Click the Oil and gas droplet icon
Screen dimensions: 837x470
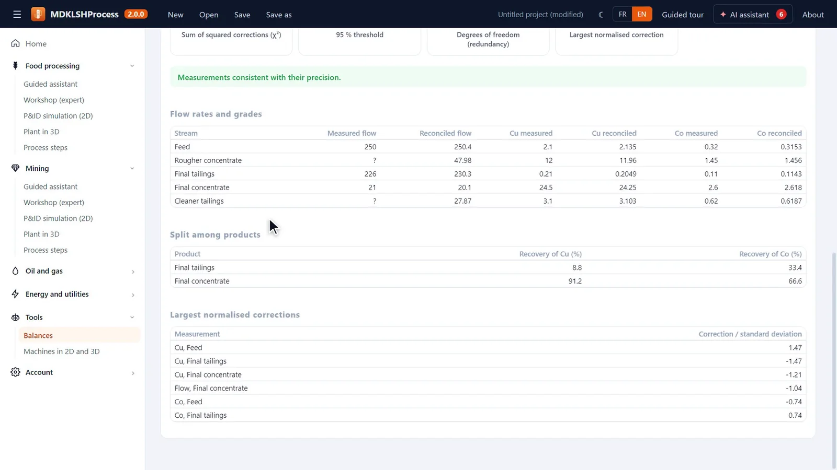(x=15, y=271)
